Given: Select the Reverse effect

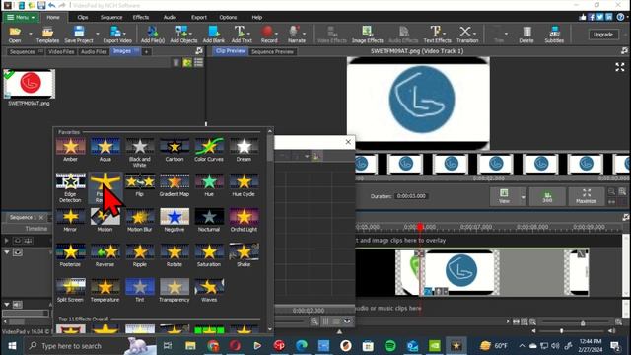Looking at the screenshot, I should click(x=105, y=255).
